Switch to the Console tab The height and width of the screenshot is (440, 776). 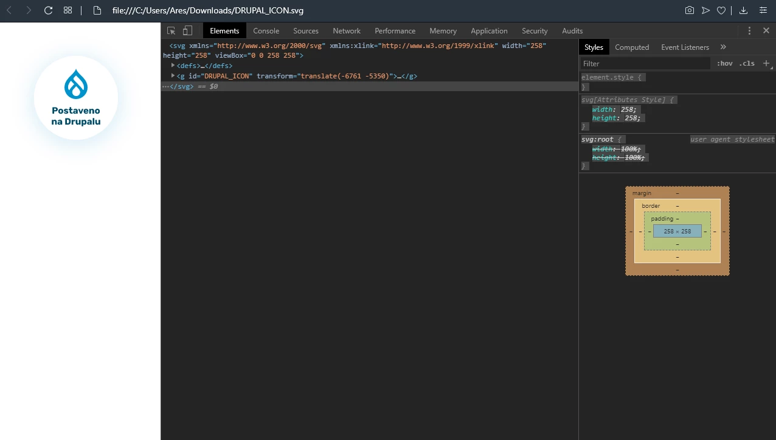pos(266,30)
